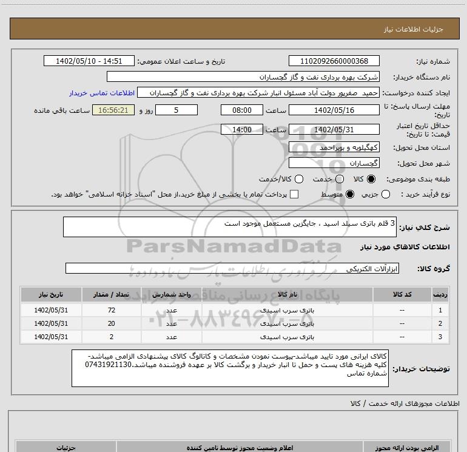Click the need number field 1102092660000368

[x=334, y=61]
